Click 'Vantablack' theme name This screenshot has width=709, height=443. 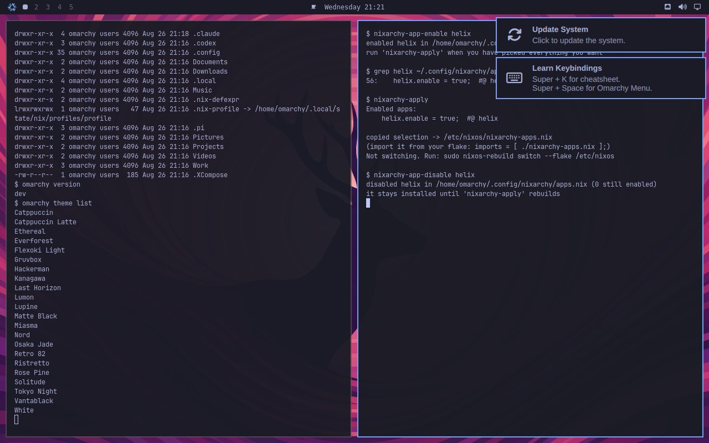tap(34, 401)
